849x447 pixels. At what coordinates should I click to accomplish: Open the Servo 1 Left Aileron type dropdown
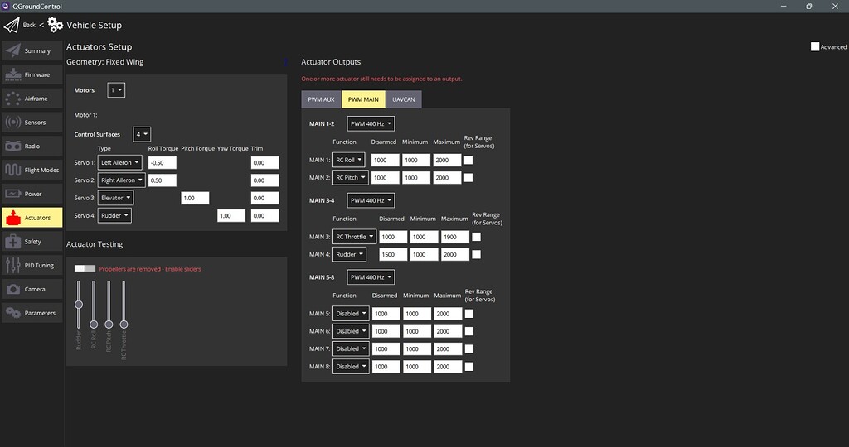click(x=121, y=162)
